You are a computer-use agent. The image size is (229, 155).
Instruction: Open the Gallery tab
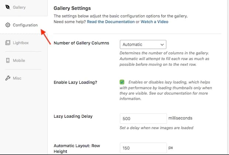(x=19, y=7)
